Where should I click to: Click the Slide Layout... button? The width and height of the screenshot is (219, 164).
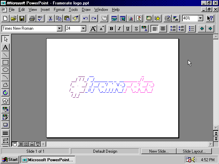(194, 151)
